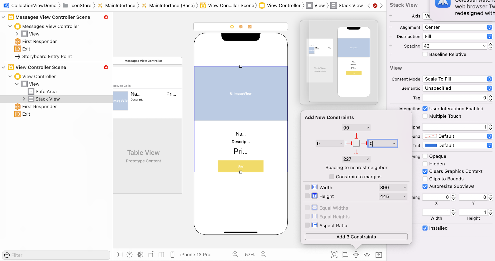Click the Add New Constraints toolbar icon
Image resolution: width=495 pixels, height=261 pixels.
click(356, 255)
